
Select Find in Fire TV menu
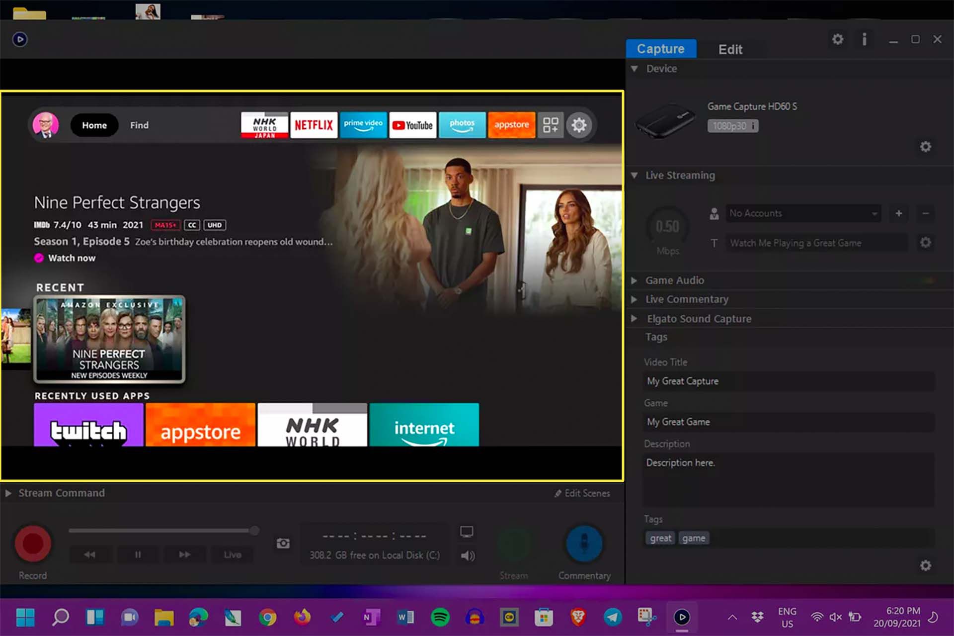point(139,125)
